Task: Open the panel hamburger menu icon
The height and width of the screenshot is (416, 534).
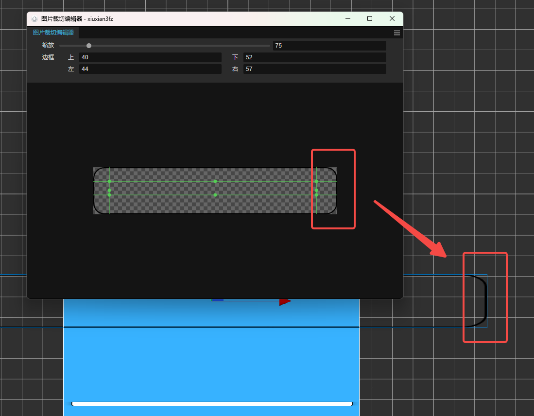Action: (397, 33)
